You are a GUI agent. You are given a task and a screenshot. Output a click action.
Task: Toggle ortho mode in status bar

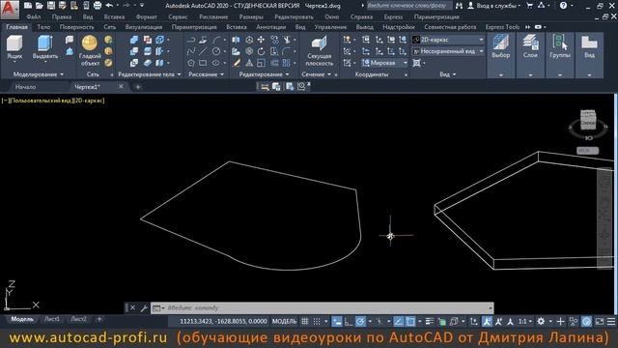349,322
